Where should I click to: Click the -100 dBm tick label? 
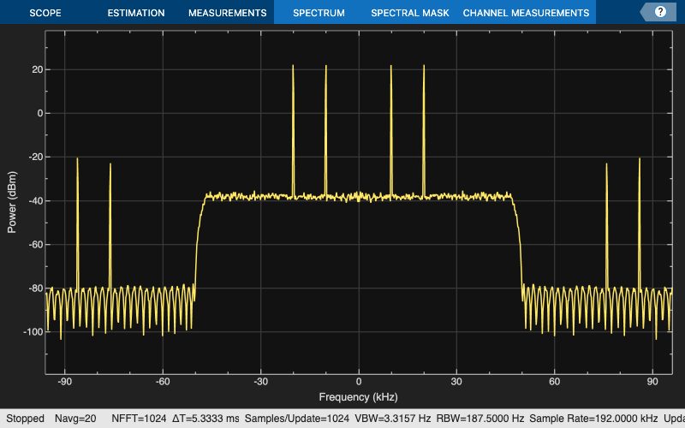pyautogui.click(x=33, y=332)
